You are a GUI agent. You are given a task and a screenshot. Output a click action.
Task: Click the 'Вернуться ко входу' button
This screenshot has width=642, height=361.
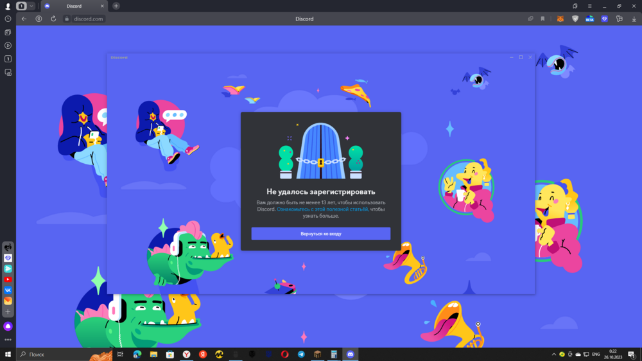coord(320,234)
